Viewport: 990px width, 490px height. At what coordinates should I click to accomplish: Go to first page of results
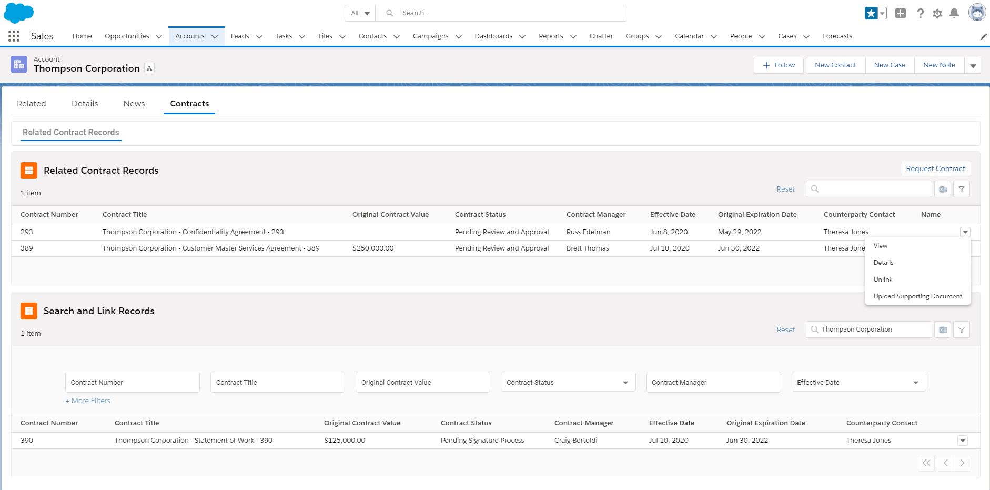click(x=926, y=463)
